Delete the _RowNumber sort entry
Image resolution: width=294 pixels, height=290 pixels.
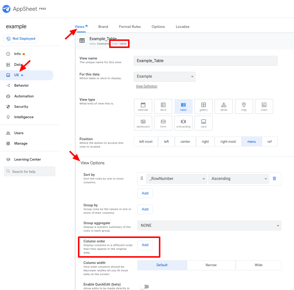(274, 178)
